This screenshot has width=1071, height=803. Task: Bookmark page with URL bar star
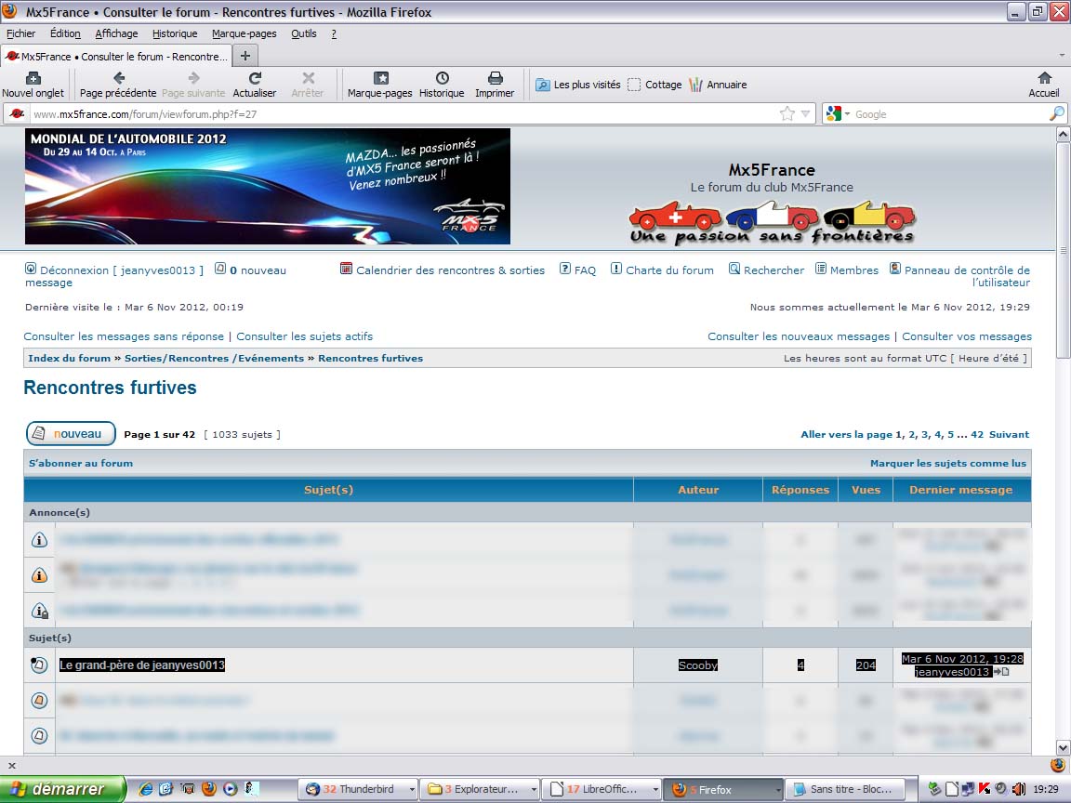(787, 114)
